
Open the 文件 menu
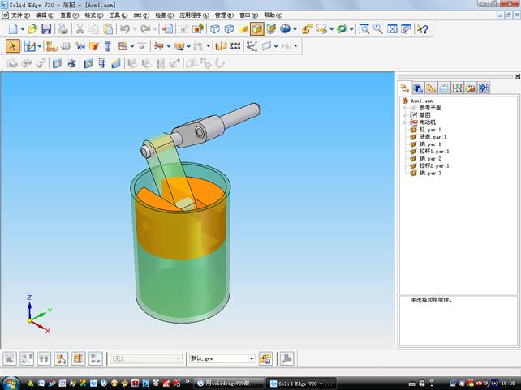click(x=20, y=15)
